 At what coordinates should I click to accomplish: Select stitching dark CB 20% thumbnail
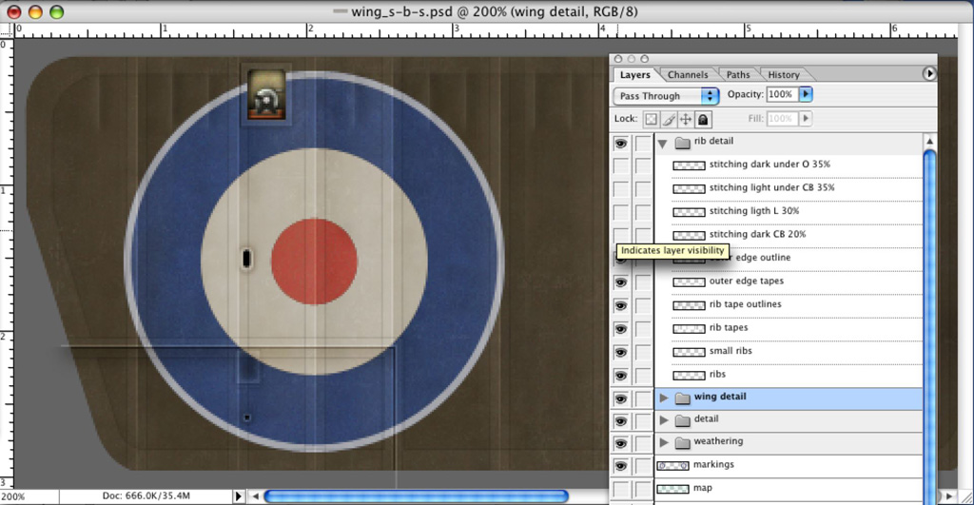coord(689,236)
